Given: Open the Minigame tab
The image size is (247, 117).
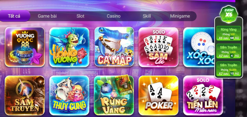Looking at the screenshot, I should coord(180,16).
